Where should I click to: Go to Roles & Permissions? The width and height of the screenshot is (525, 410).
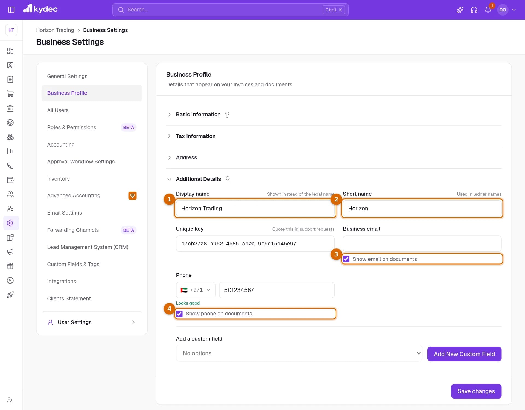[x=92, y=127]
